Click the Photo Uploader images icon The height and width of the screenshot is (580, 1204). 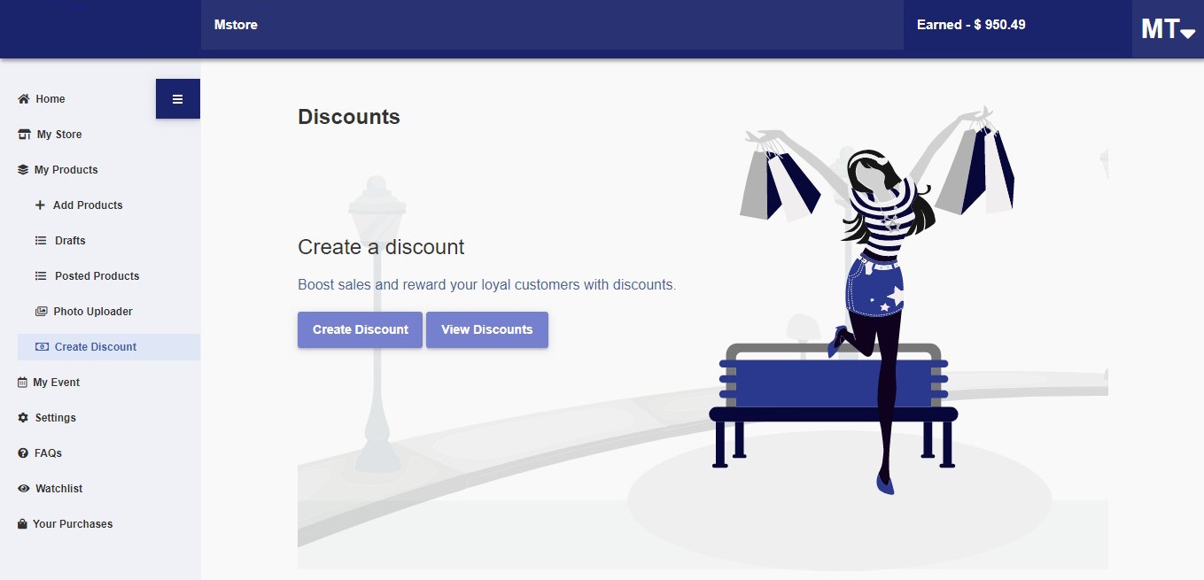pos(41,312)
